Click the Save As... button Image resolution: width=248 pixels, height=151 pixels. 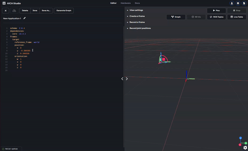point(46,11)
